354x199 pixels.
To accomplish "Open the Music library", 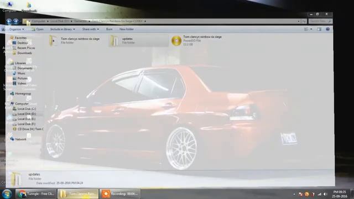I will 22,74.
